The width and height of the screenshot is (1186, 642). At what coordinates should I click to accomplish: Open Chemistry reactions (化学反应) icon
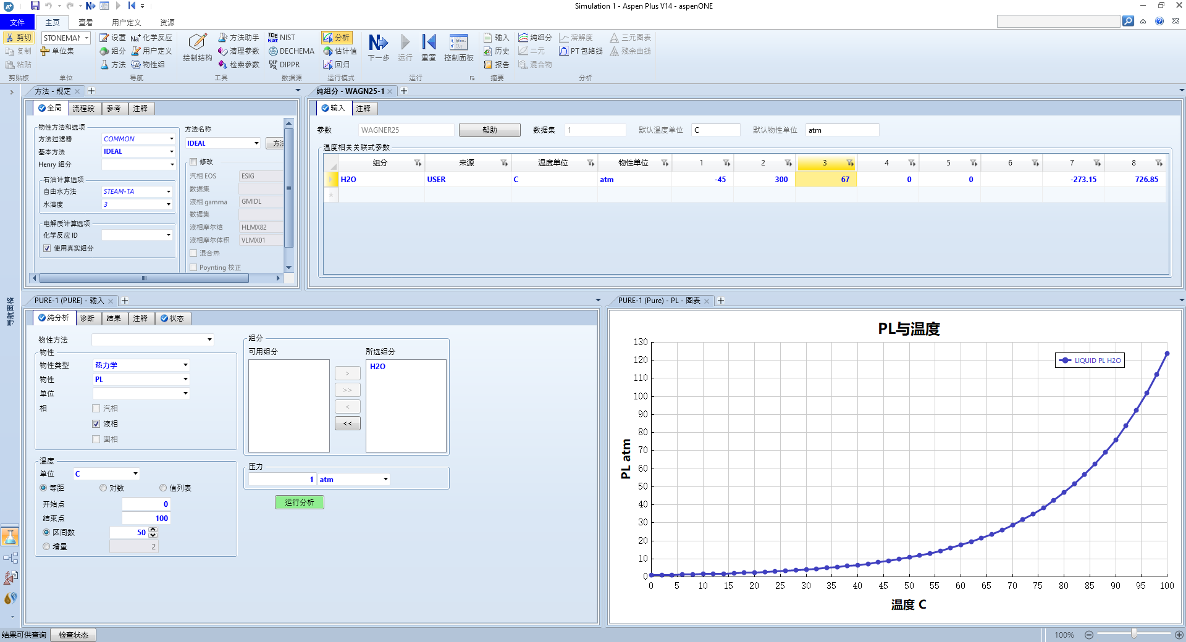[x=151, y=38]
